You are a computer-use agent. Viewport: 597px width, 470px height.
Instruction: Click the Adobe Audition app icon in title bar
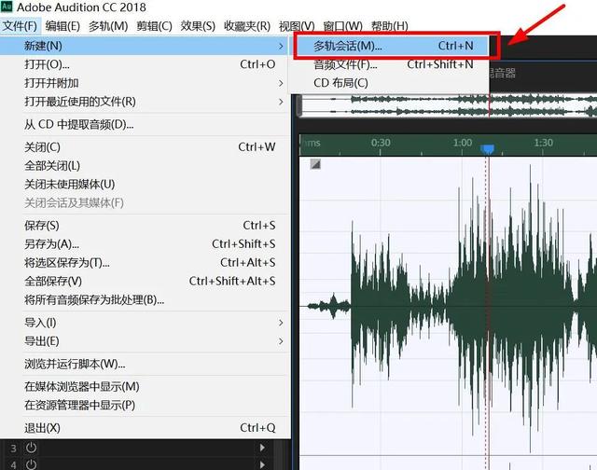click(7, 7)
